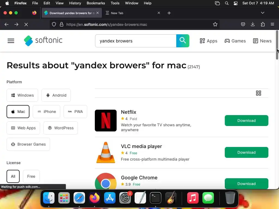The image size is (279, 209).
Task: Download Netflix
Action: (x=246, y=121)
